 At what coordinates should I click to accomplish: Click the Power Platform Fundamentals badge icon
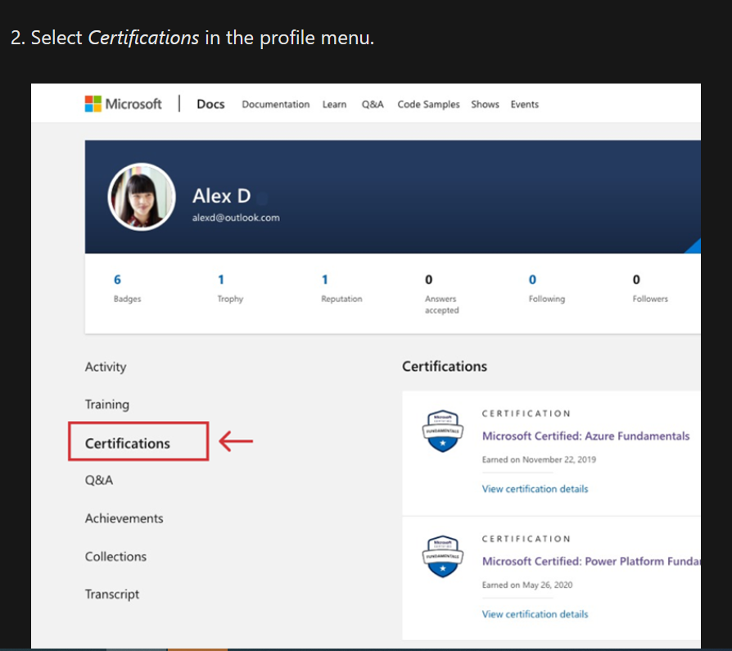click(x=443, y=556)
